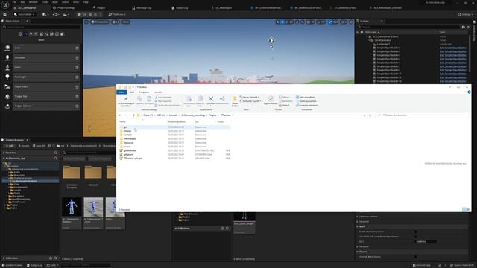Open the Derived Data status bar item
This screenshot has width=477, height=268.
pos(422,265)
